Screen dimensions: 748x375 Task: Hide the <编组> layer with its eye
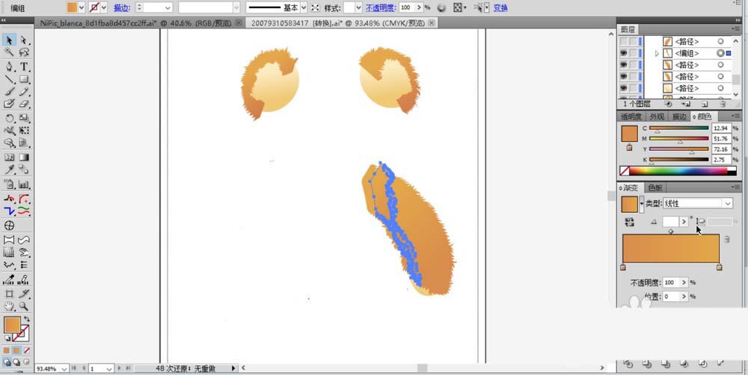[x=623, y=53]
